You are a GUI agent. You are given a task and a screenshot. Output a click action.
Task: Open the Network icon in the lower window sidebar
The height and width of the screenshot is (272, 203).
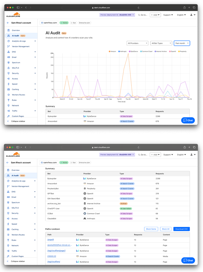coord(8,246)
